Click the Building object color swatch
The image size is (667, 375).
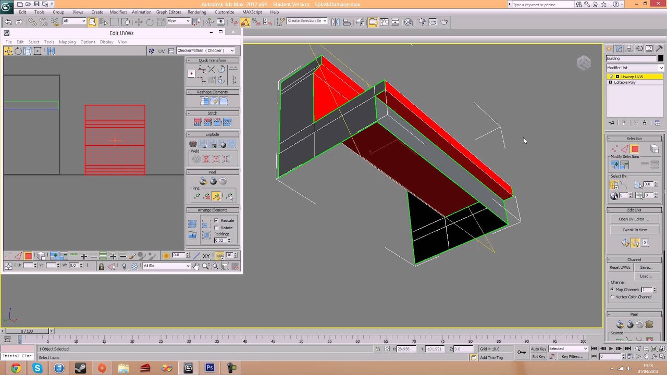[661, 58]
